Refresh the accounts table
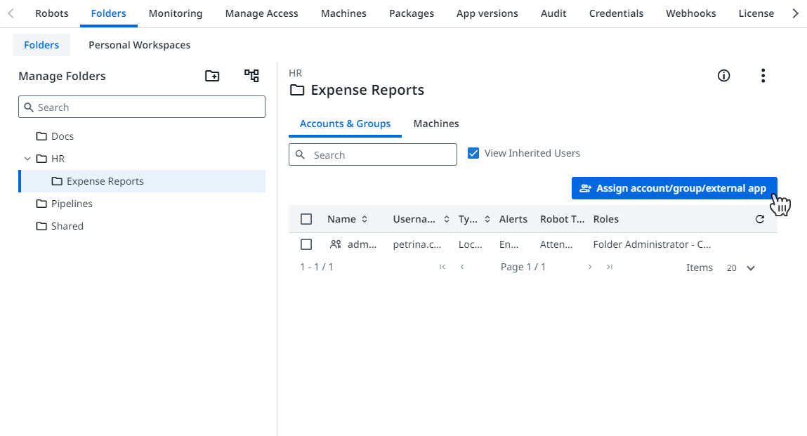Image resolution: width=807 pixels, height=436 pixels. (759, 219)
